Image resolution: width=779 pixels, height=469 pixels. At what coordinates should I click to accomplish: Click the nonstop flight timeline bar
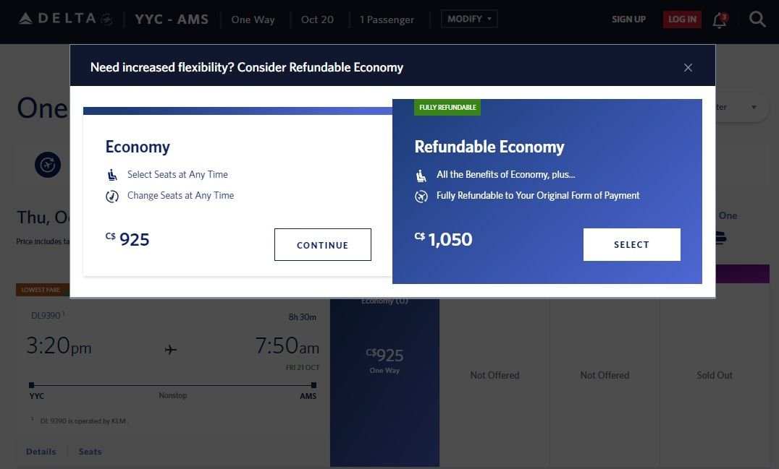(x=172, y=385)
